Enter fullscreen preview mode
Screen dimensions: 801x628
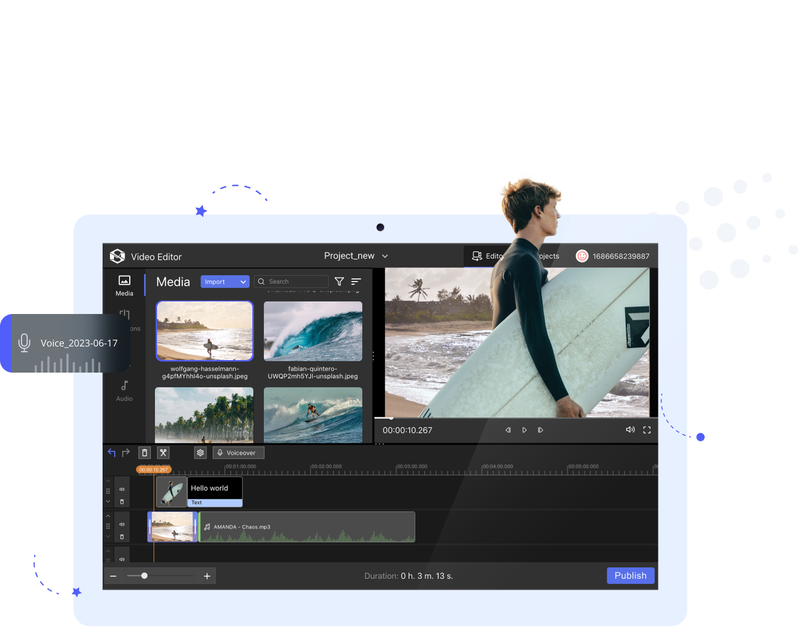tap(647, 430)
